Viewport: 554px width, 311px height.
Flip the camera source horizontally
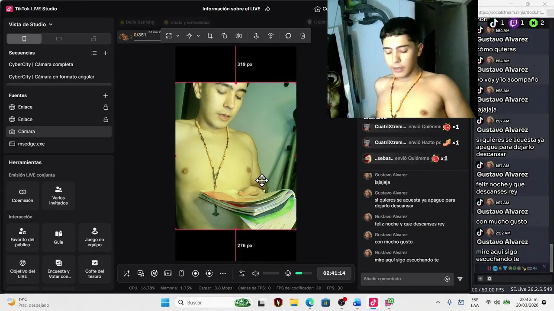click(x=238, y=36)
